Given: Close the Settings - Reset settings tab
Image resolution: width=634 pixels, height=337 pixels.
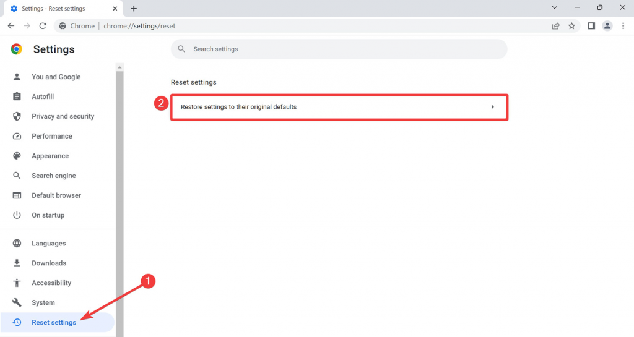Looking at the screenshot, I should (x=115, y=9).
